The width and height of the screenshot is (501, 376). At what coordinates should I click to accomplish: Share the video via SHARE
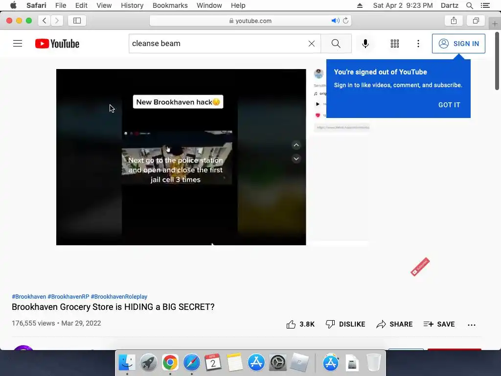395,324
